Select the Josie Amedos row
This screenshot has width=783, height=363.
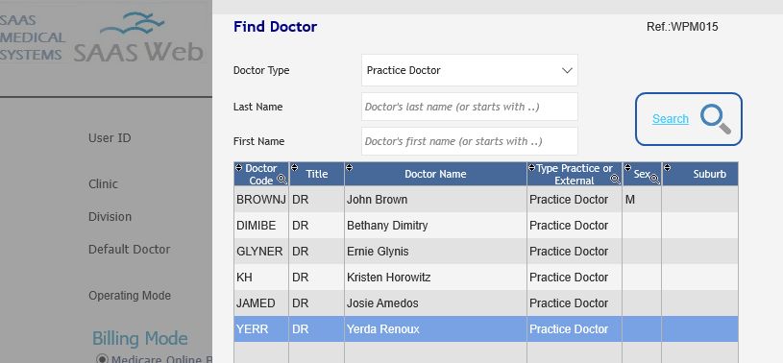(486, 303)
